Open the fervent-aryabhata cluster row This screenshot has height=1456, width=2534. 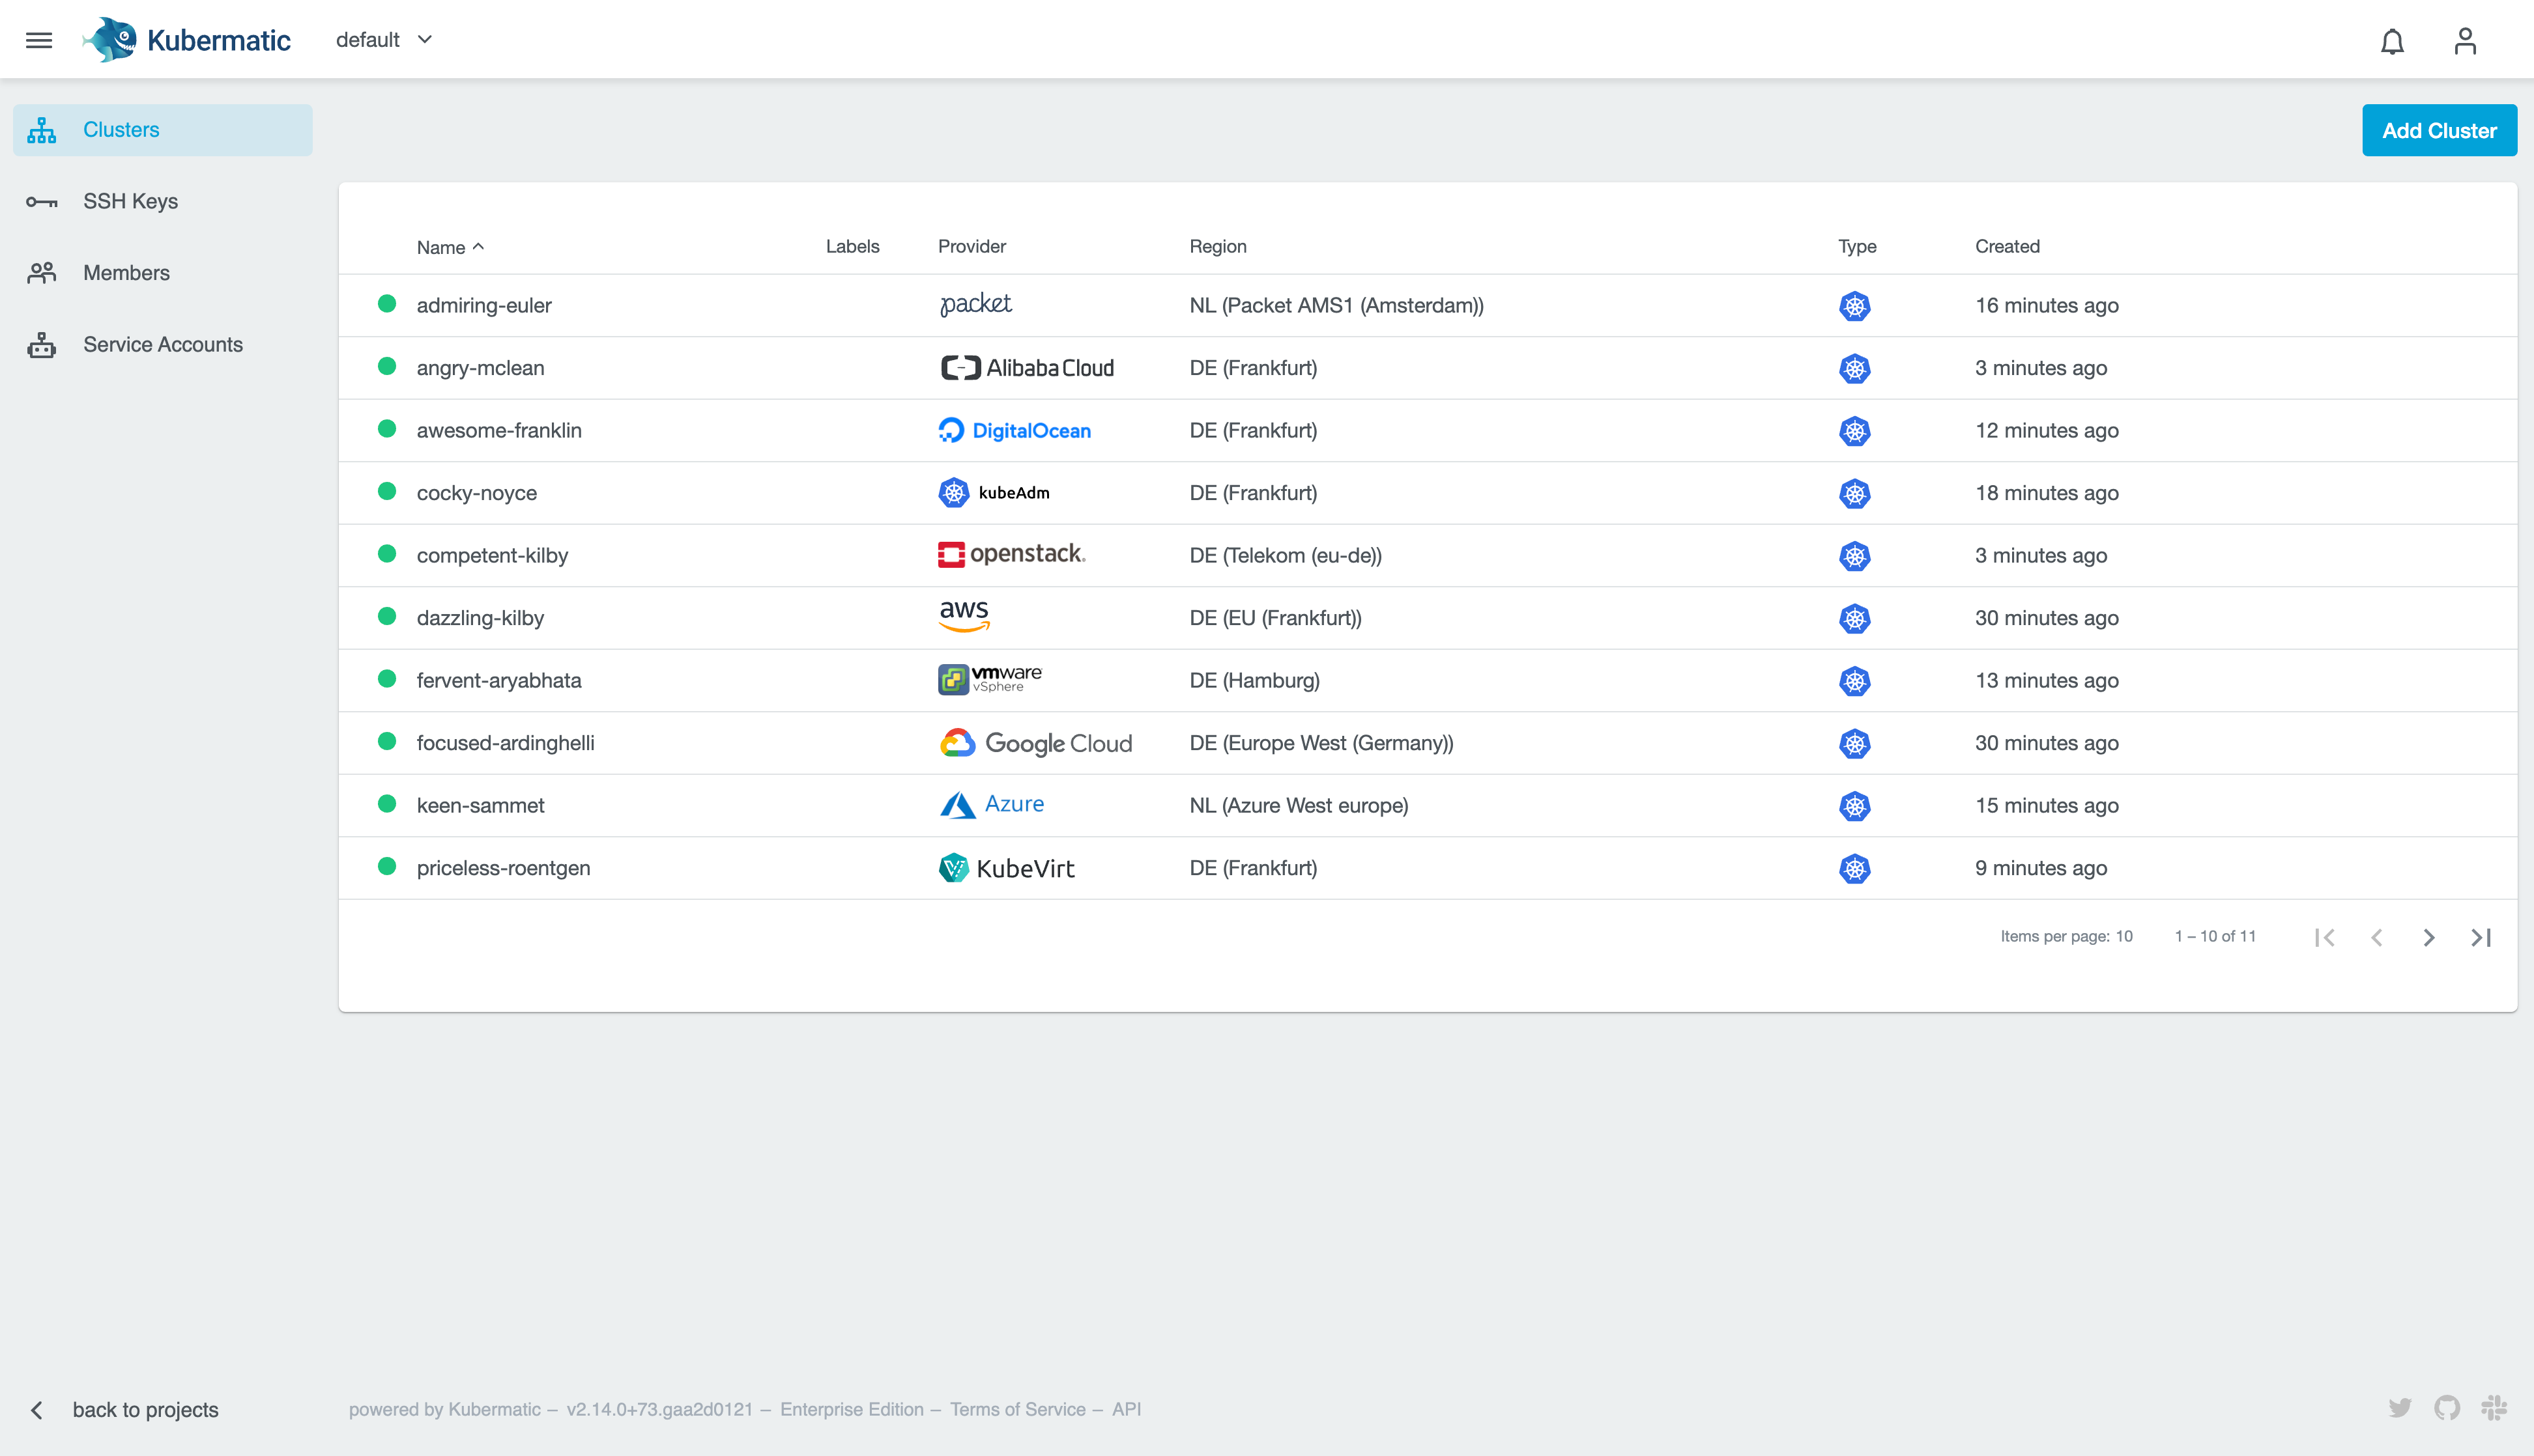(x=1428, y=681)
